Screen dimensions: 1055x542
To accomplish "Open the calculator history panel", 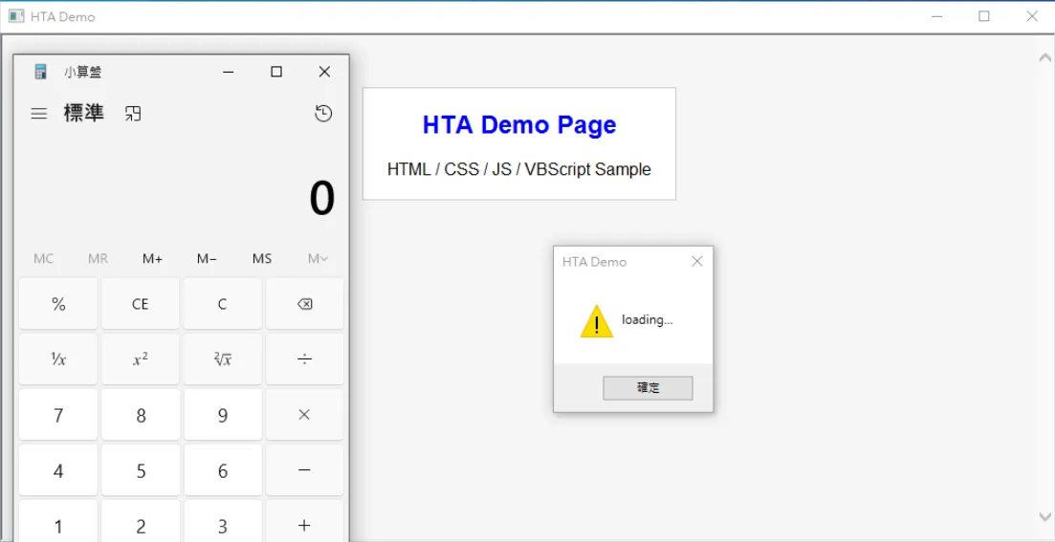I will click(x=323, y=114).
